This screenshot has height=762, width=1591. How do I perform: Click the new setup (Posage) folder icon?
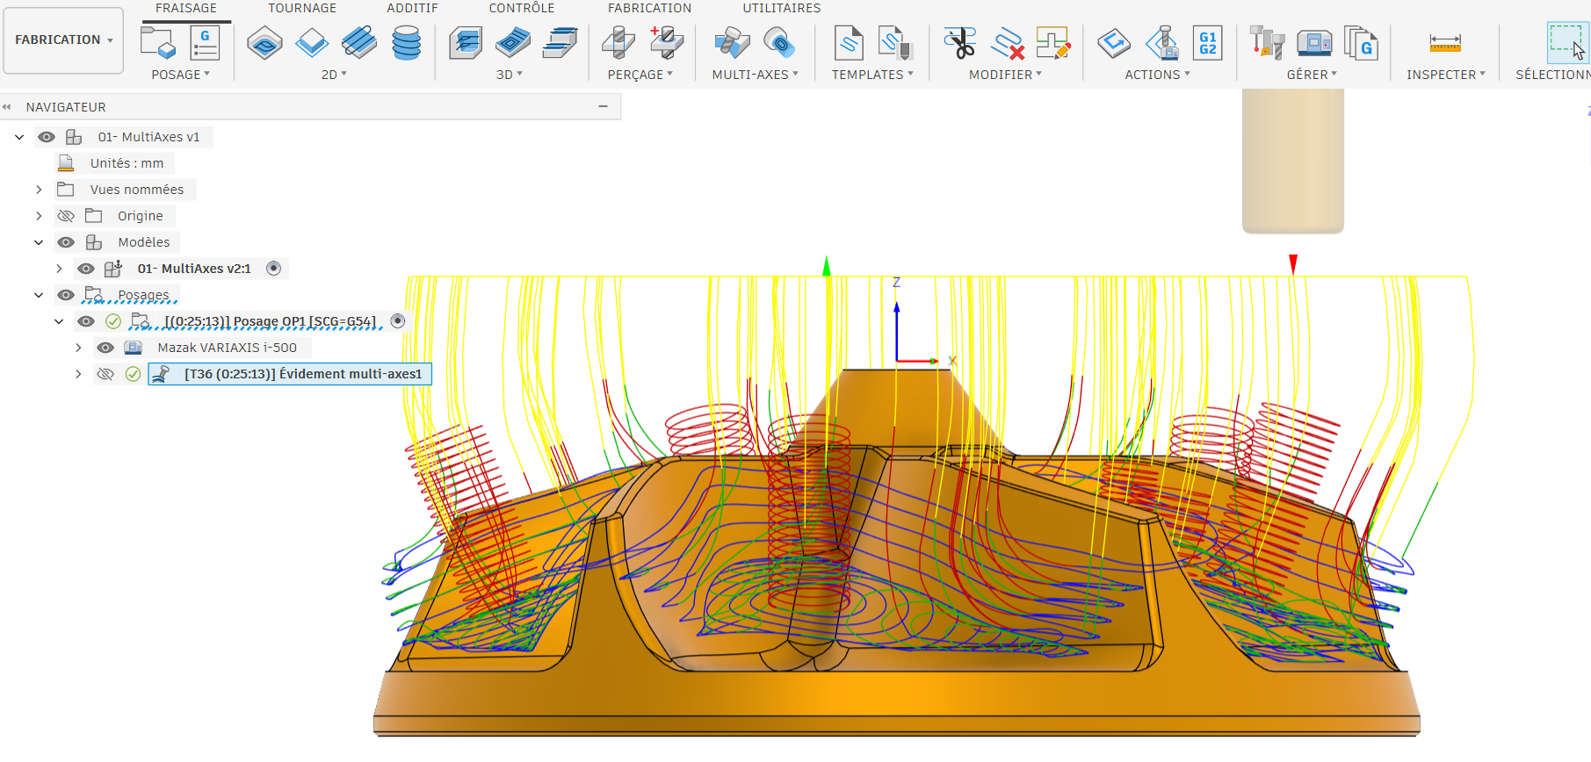[158, 42]
